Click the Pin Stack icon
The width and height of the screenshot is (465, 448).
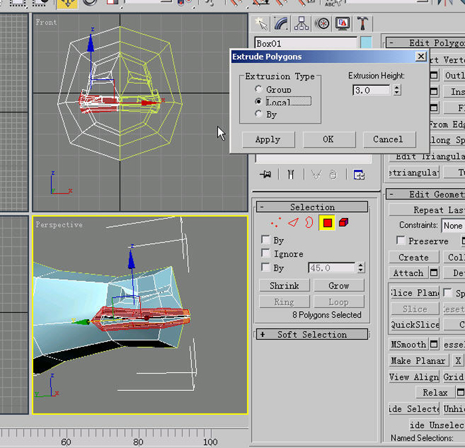[266, 174]
